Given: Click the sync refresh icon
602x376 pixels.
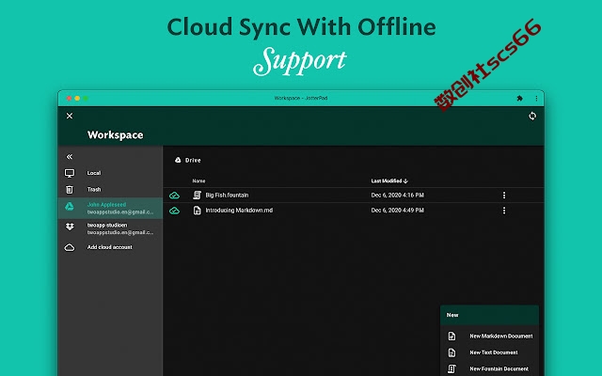Looking at the screenshot, I should (532, 116).
